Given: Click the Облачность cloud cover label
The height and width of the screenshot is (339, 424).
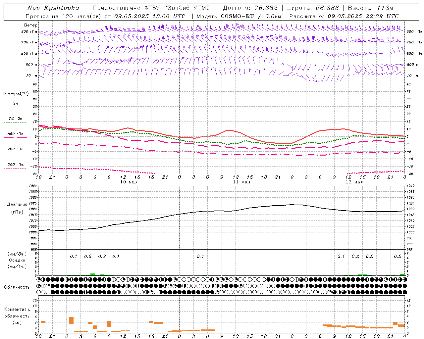Looking at the screenshot, I should coord(17,287).
